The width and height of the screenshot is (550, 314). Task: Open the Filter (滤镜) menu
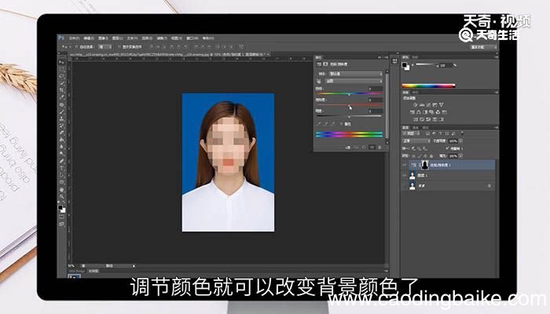pos(162,38)
